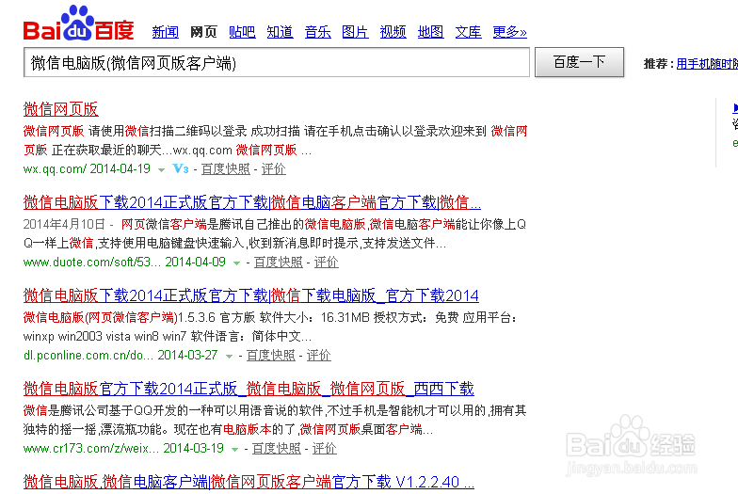Click 评价 for the wx.qq.com result

[273, 169]
